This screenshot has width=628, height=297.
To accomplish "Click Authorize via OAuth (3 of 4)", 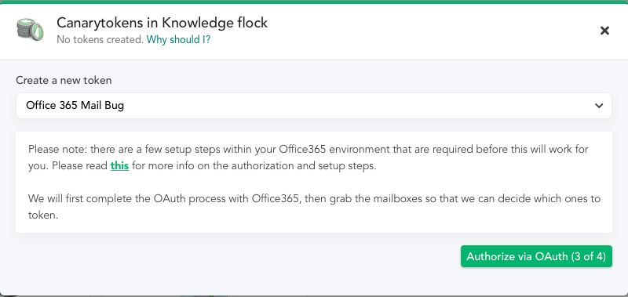I will coord(536,256).
